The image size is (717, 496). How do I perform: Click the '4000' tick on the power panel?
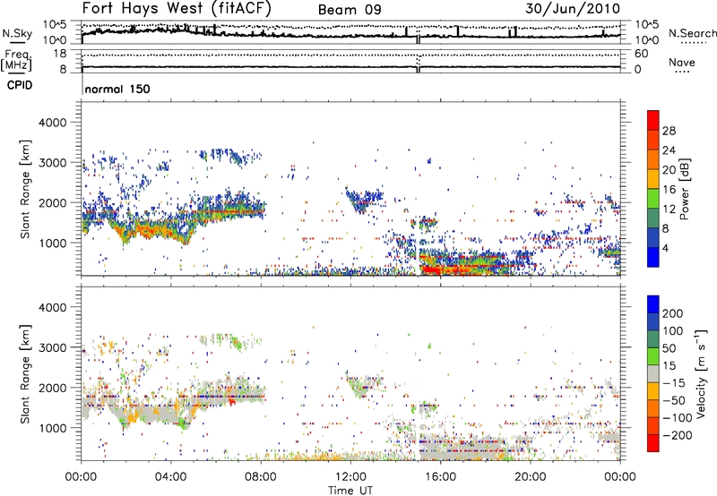[x=52, y=123]
